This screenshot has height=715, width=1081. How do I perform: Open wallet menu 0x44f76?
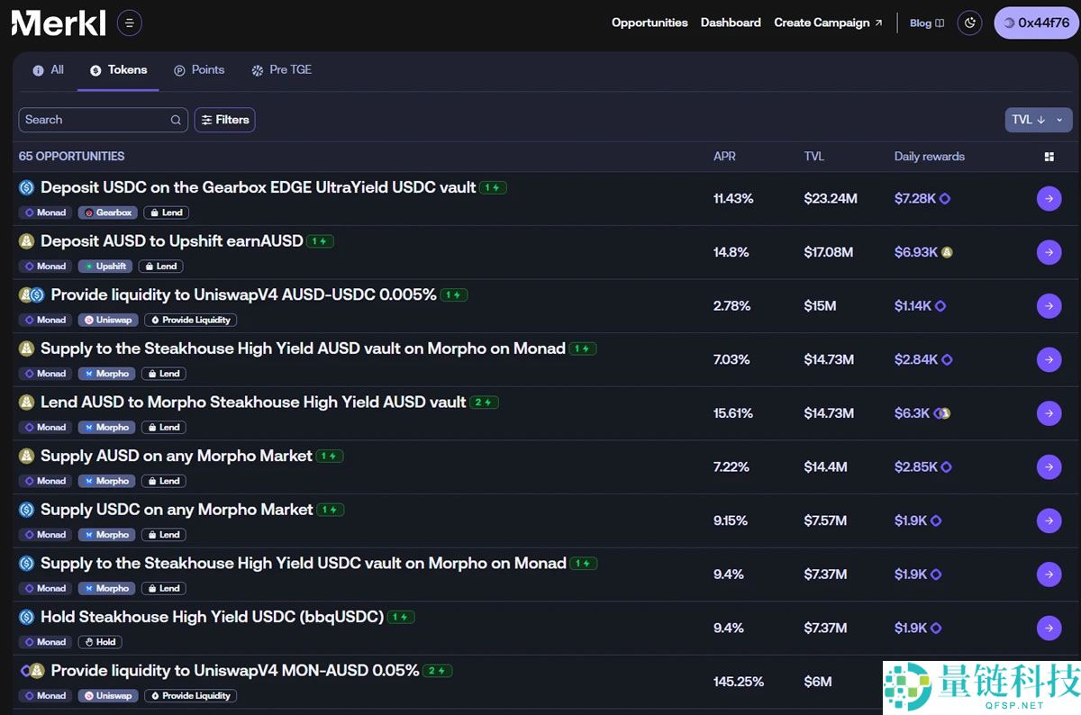click(1035, 23)
